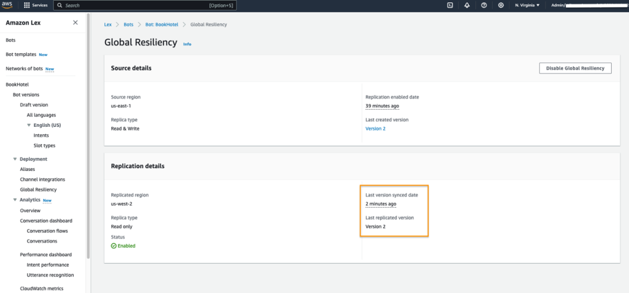629x293 pixels.
Task: Open the Version 2 link
Action: (x=375, y=129)
